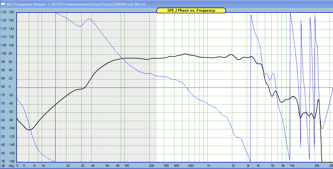Click the '200' frequency axis label
This screenshot has width=333, height=169.
click(x=152, y=165)
